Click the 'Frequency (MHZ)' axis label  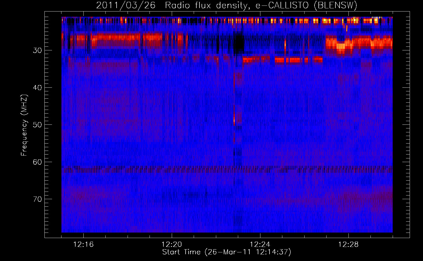point(24,125)
